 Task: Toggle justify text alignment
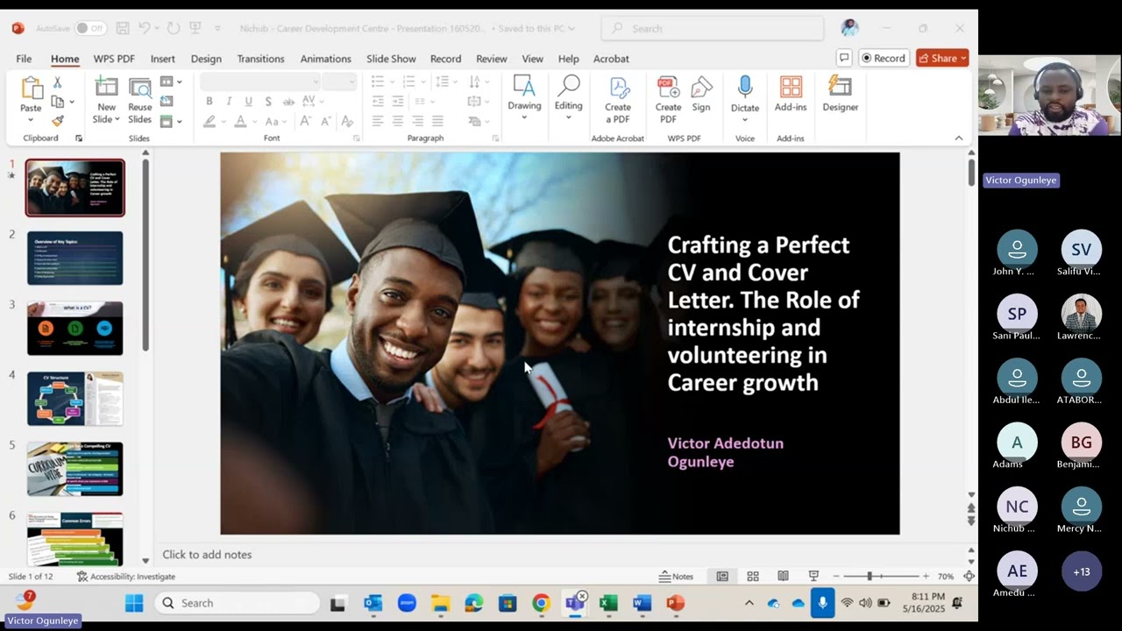click(437, 121)
